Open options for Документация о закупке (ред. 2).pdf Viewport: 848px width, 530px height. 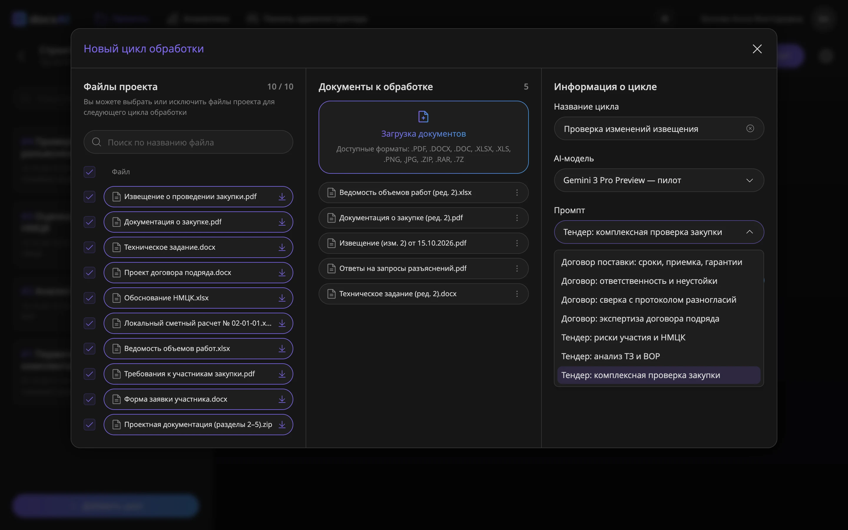tap(517, 218)
